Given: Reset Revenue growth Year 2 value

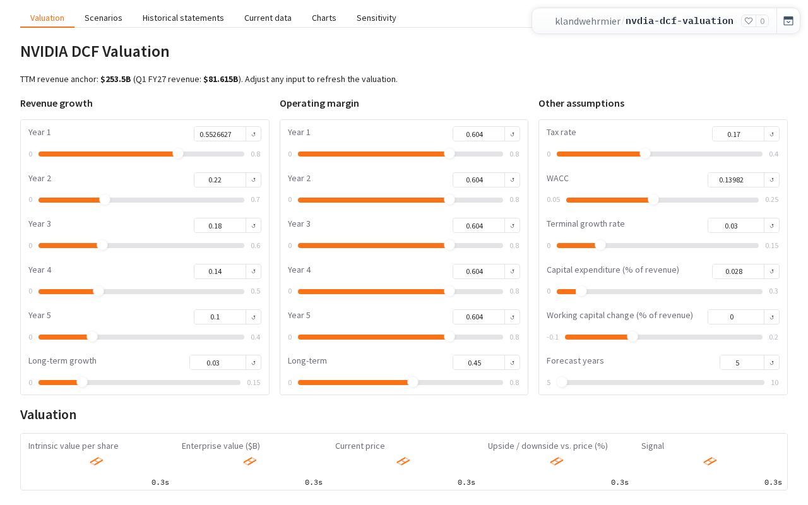Looking at the screenshot, I should pos(254,180).
